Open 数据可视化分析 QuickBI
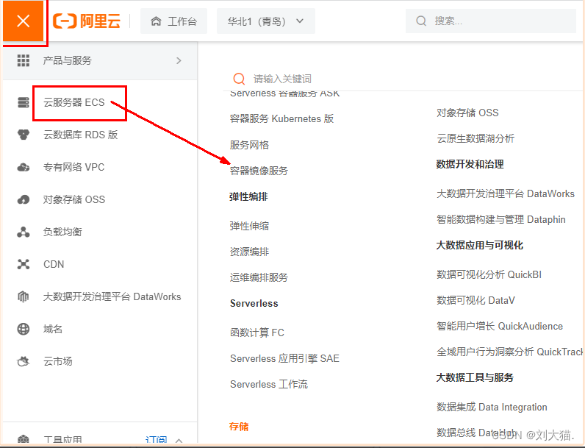Image resolution: width=585 pixels, height=448 pixels. click(x=489, y=275)
